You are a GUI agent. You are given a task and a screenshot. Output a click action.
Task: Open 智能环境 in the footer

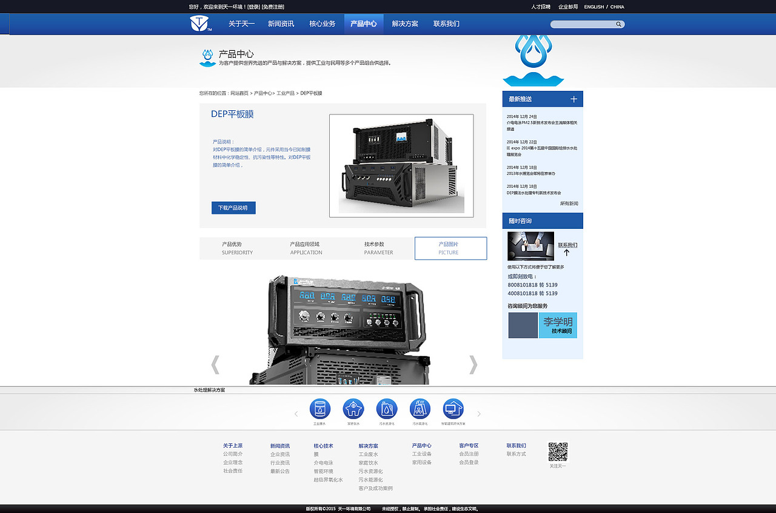pos(324,471)
